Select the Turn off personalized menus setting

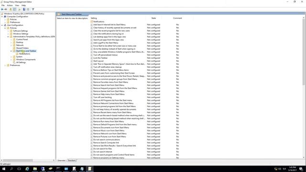point(105,55)
